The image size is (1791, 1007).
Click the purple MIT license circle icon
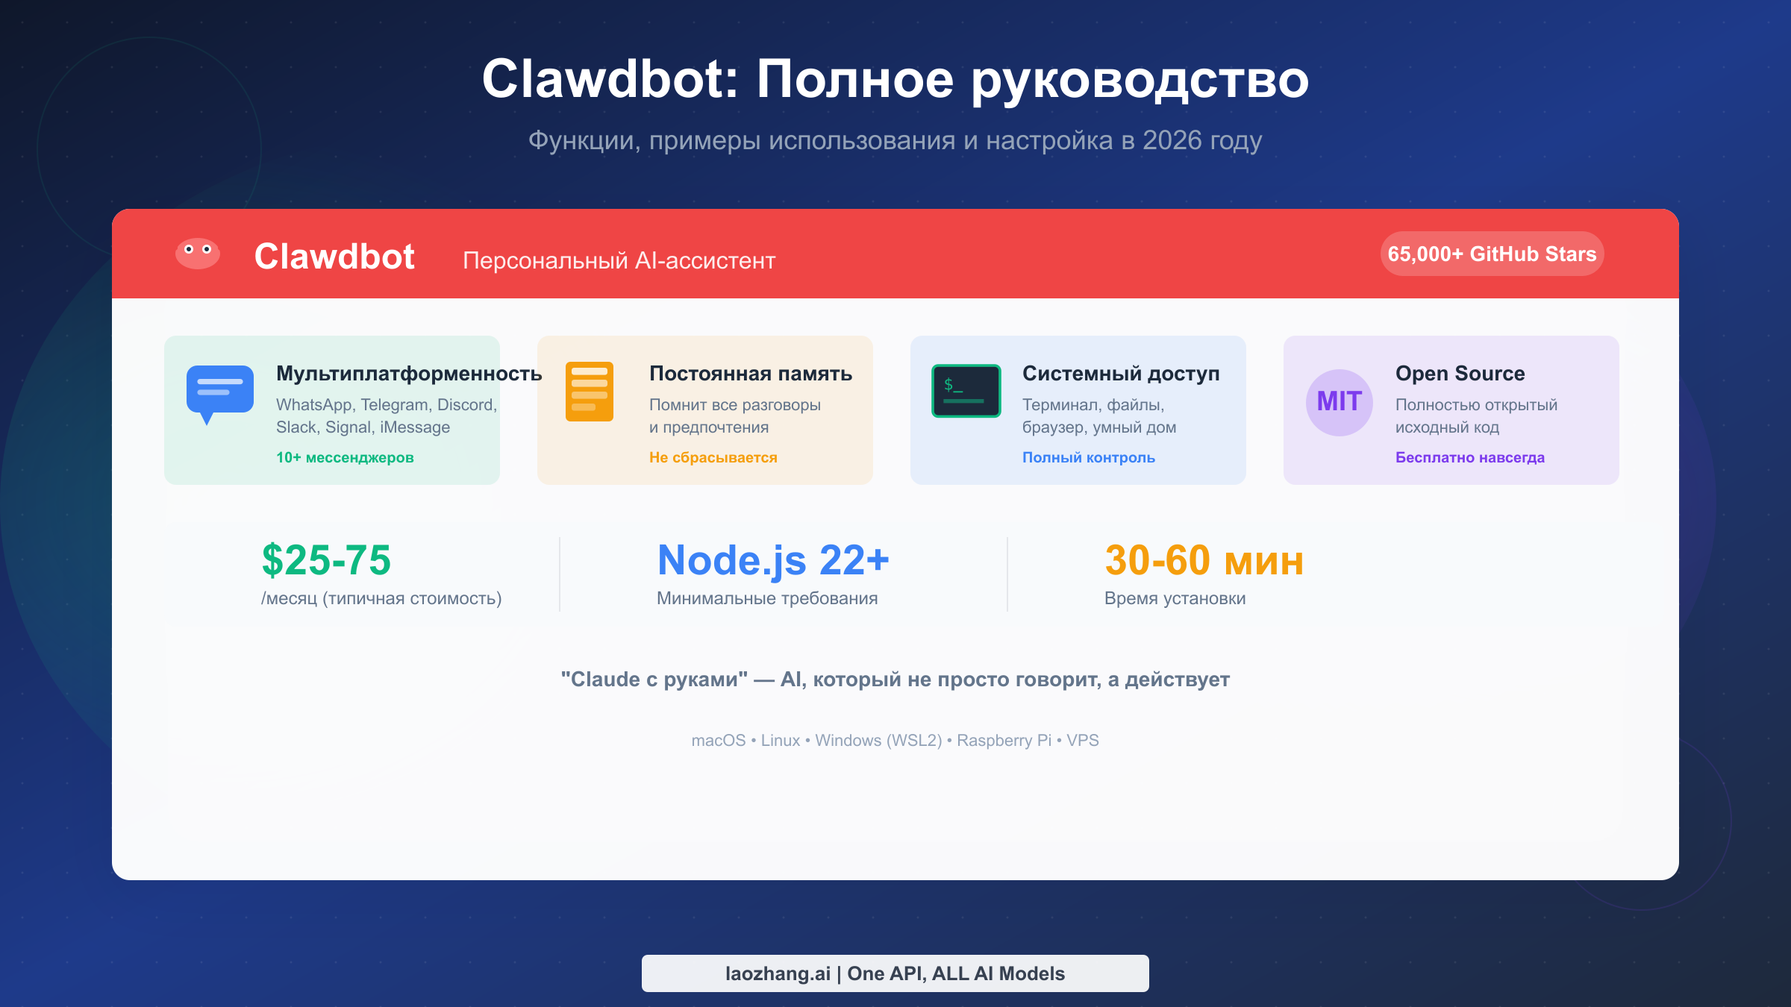(1338, 401)
